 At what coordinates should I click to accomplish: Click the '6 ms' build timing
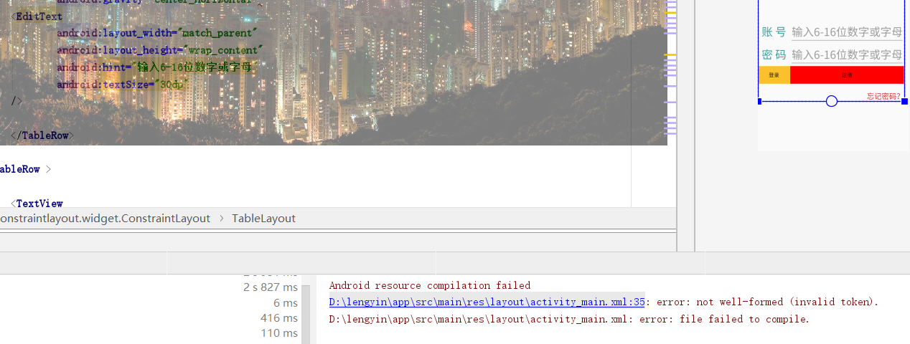(x=286, y=302)
